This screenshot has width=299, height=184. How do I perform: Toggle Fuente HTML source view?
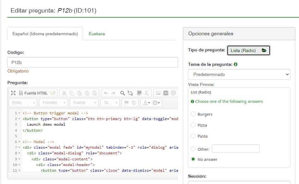(33, 93)
